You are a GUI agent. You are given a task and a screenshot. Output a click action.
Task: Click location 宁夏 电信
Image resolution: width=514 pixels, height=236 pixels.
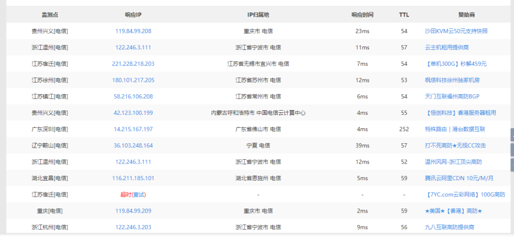click(258, 146)
